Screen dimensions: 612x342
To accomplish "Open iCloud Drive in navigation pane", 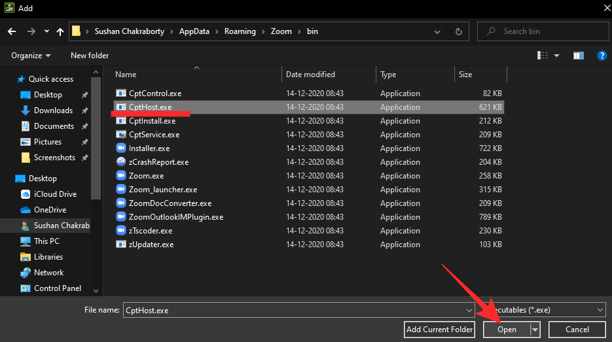I will 55,194.
